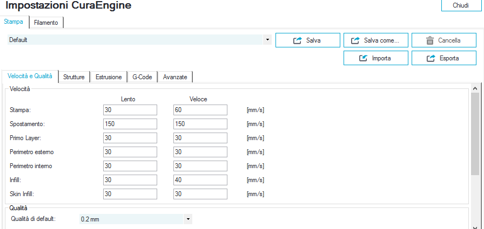The width and height of the screenshot is (484, 229).
Task: Click the Stampa Lento speed field
Action: [130, 110]
